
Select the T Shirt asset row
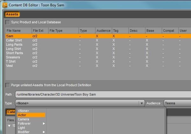point(98,61)
